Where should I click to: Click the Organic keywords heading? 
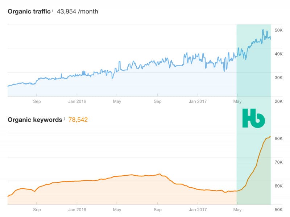pyautogui.click(x=35, y=120)
